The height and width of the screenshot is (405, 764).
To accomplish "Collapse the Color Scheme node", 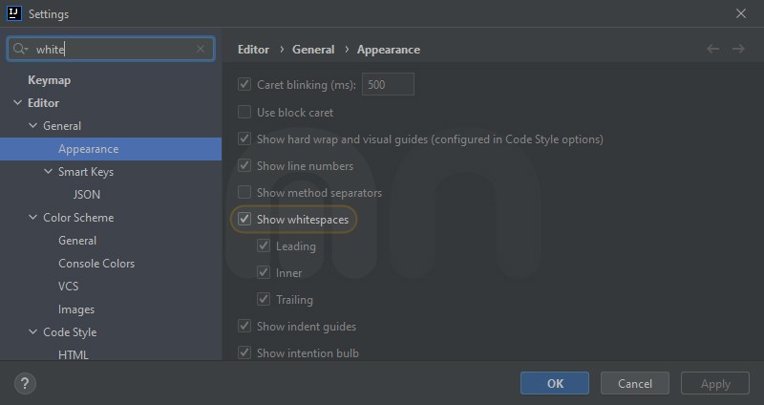I will 32,218.
